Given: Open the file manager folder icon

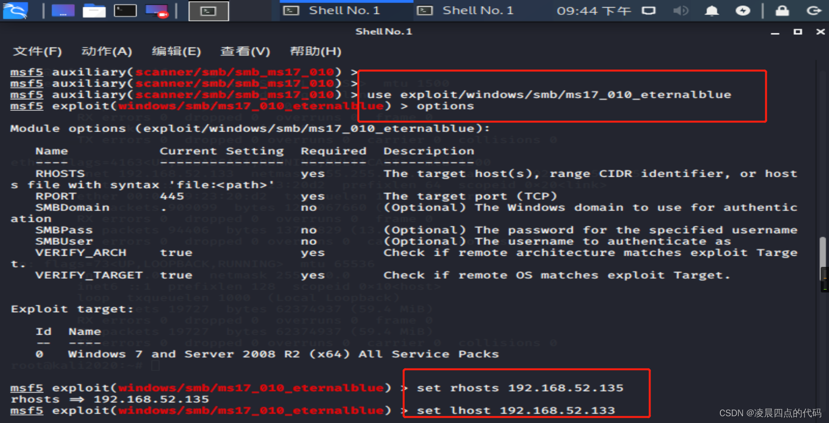Looking at the screenshot, I should [94, 11].
